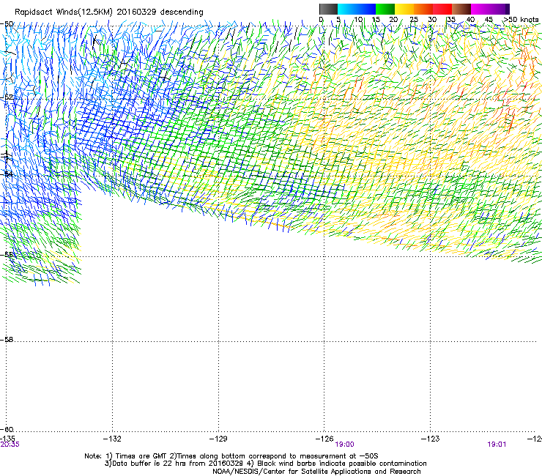Click the '-58' latitude axis label
The image size is (542, 476).
point(7,340)
